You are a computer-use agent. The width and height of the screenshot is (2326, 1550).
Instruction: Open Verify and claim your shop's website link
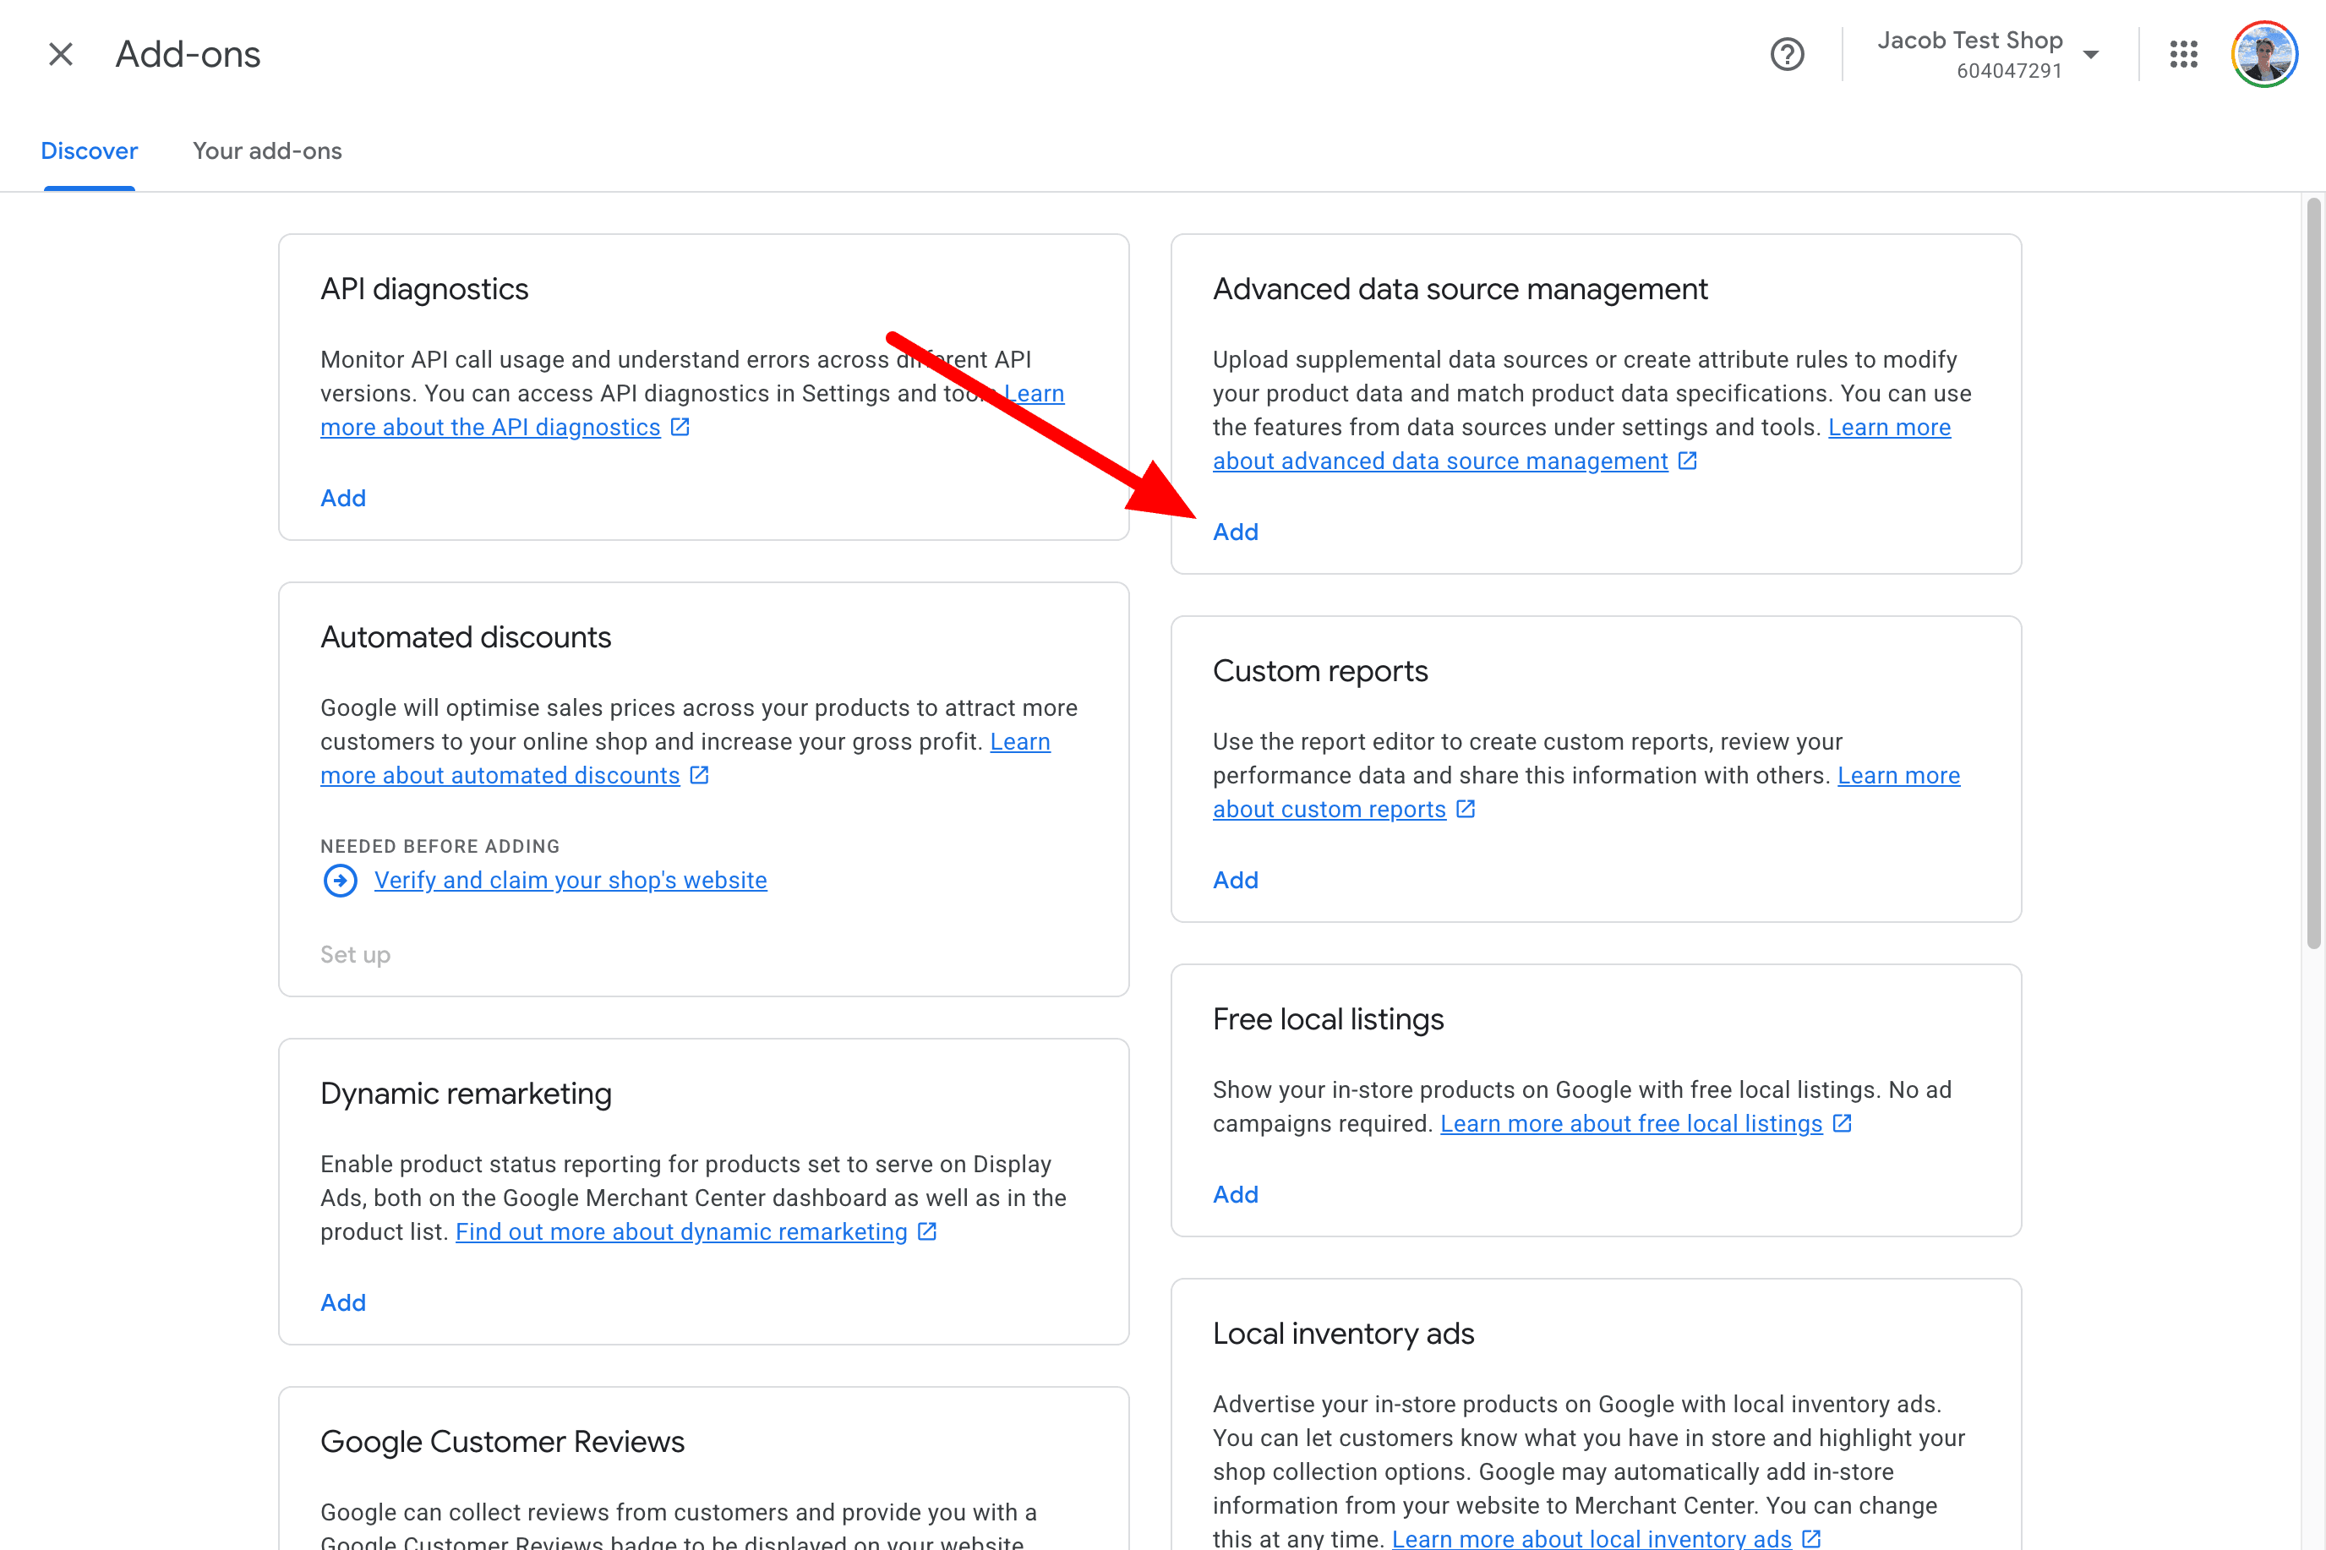(x=571, y=880)
